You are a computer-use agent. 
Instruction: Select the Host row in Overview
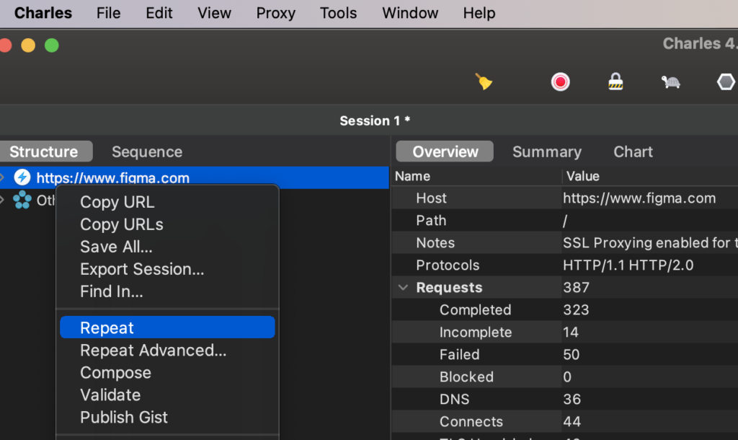431,198
